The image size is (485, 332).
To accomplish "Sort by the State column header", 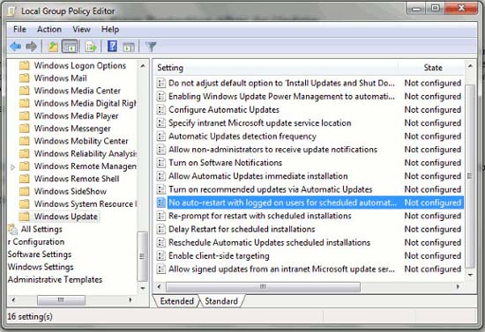I will tap(432, 68).
